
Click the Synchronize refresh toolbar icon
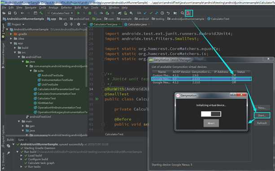tap(15, 13)
